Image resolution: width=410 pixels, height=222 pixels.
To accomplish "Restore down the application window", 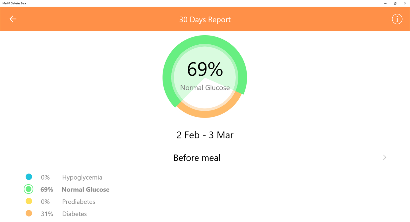I will point(395,3).
